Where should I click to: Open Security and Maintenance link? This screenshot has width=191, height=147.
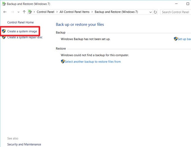(24, 144)
